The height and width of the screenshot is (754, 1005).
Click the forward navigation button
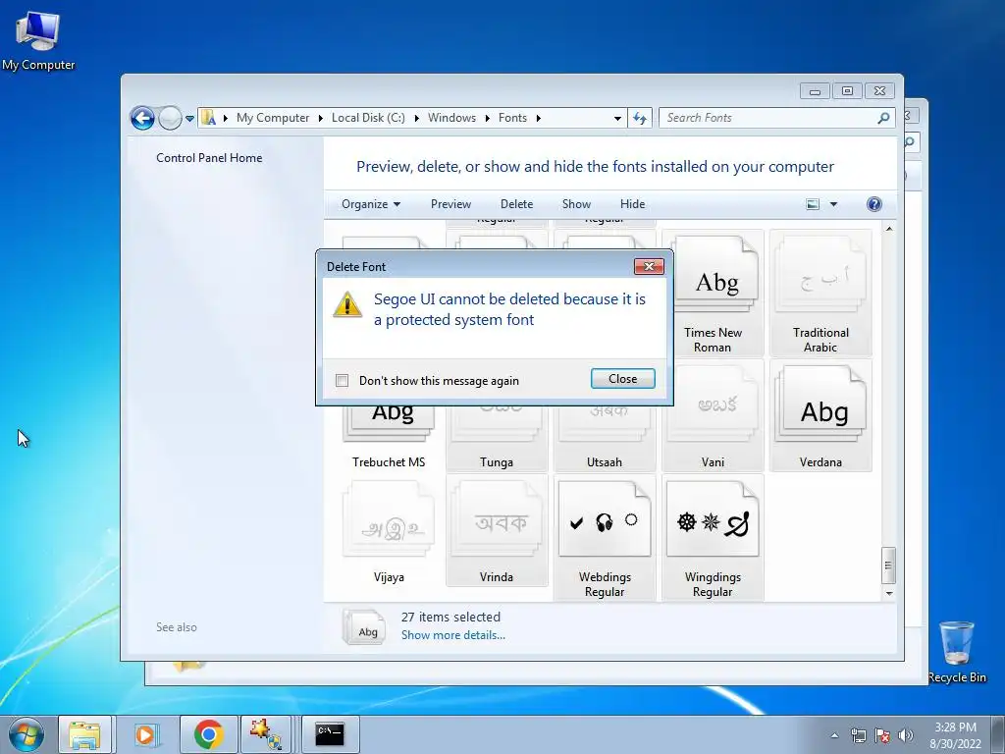(x=170, y=118)
